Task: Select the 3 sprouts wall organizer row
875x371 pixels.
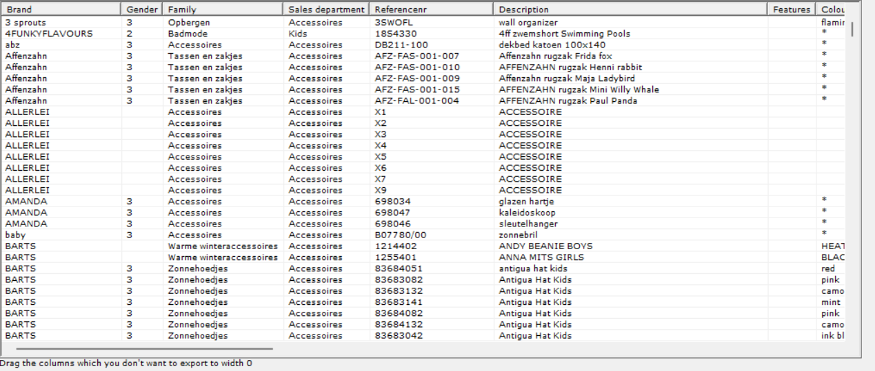Action: click(x=424, y=23)
